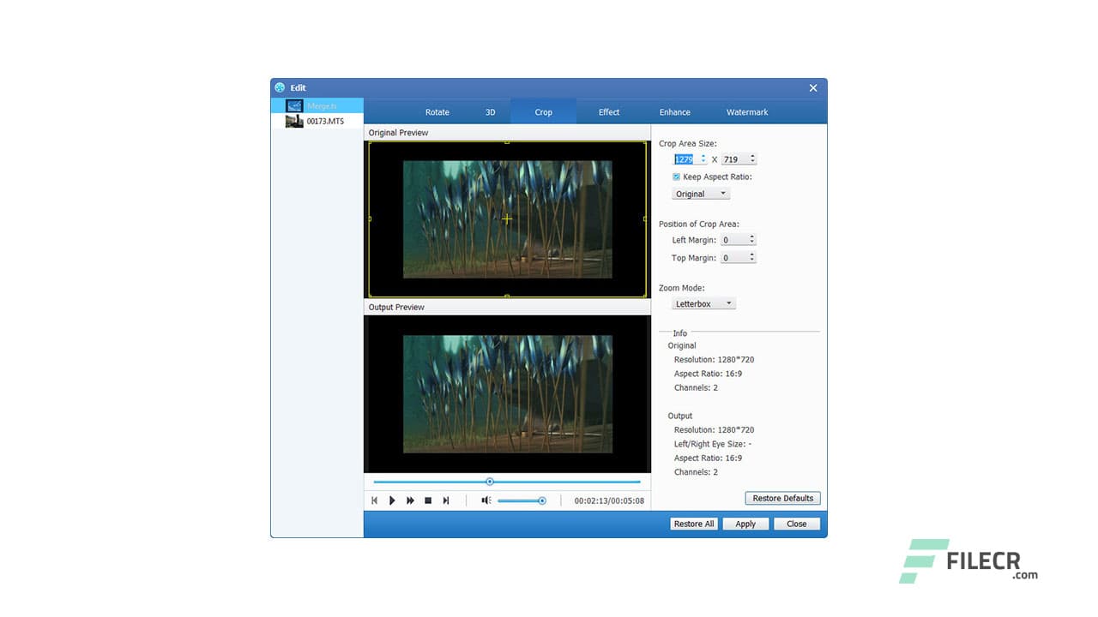Open the Watermark tab
The image size is (1098, 617).
746,111
